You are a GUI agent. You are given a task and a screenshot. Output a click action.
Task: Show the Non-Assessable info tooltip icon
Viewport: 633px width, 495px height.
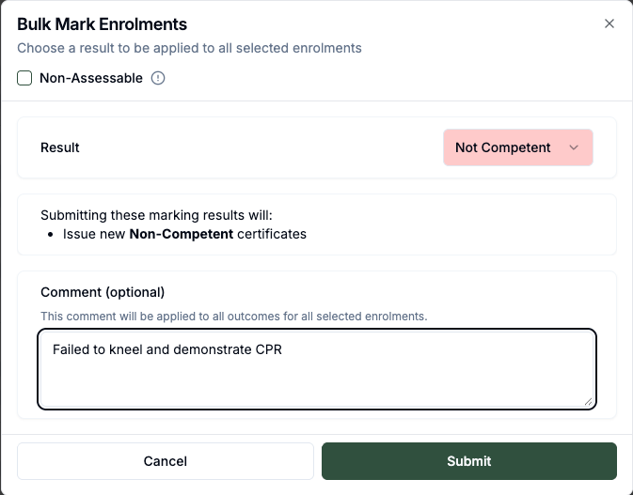pyautogui.click(x=158, y=78)
